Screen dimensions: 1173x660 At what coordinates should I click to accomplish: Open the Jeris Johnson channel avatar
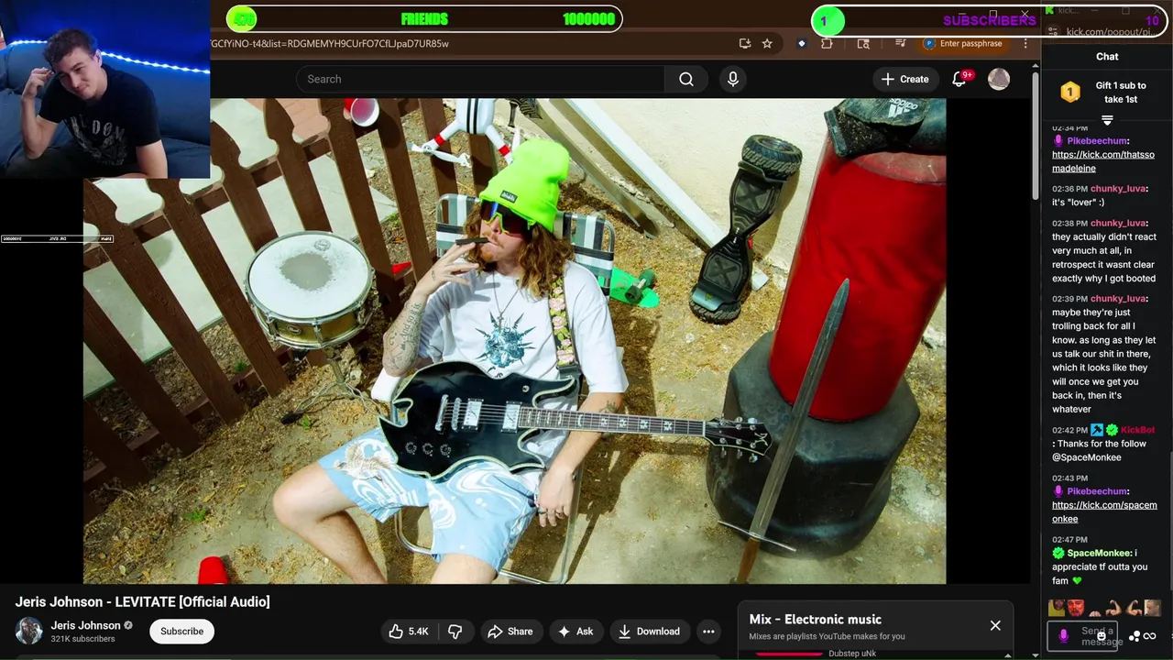(x=29, y=631)
